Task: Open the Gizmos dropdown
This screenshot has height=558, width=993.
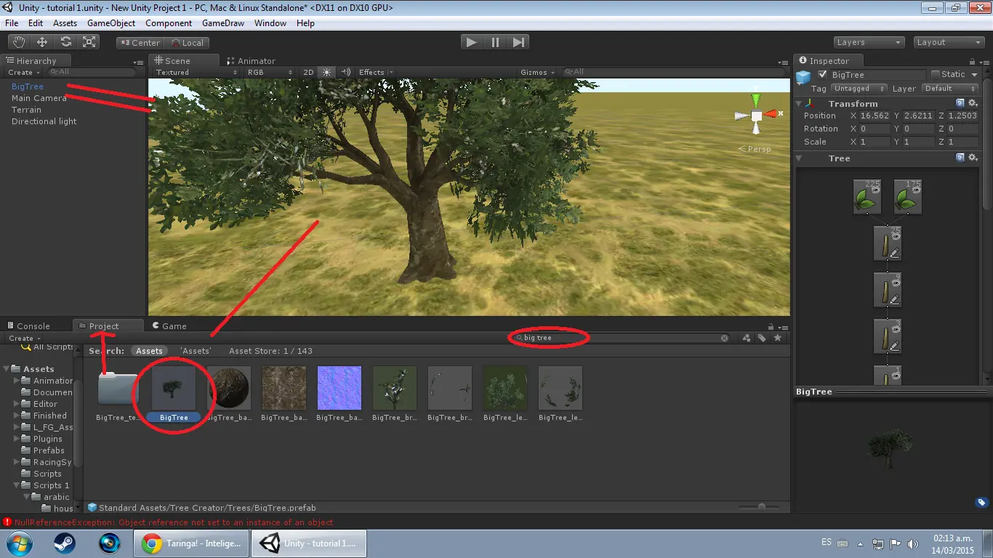Action: coord(538,72)
